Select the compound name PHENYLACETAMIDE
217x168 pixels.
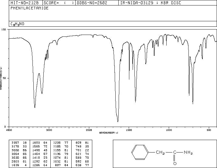pyautogui.click(x=29, y=8)
